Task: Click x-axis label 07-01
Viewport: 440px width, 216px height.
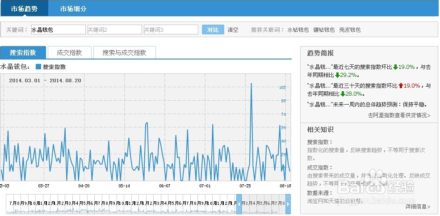Action: pyautogui.click(x=205, y=186)
